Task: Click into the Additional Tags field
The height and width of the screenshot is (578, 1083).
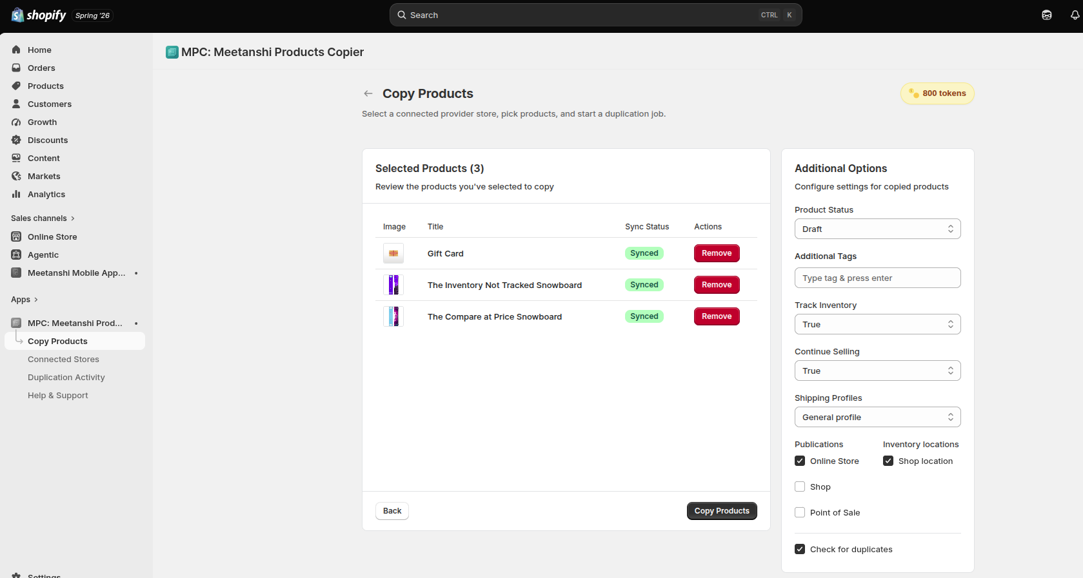Action: tap(877, 278)
